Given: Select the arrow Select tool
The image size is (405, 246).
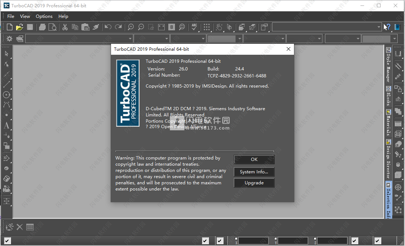Looking at the screenshot, I should coord(7,54).
